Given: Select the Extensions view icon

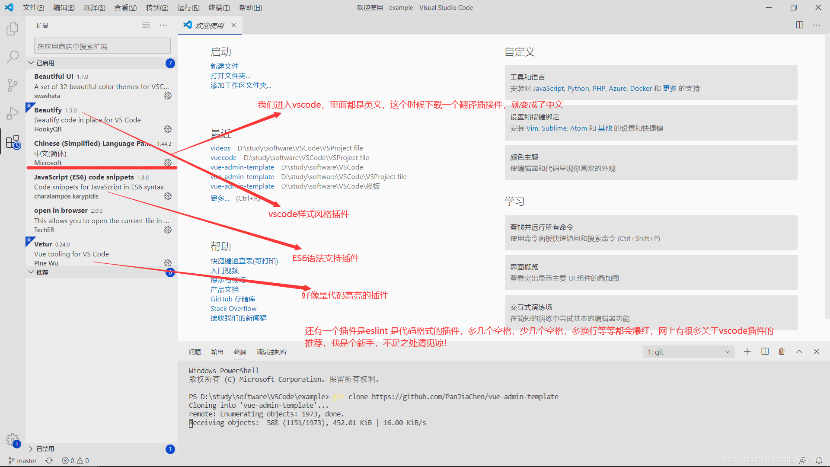Looking at the screenshot, I should click(13, 142).
